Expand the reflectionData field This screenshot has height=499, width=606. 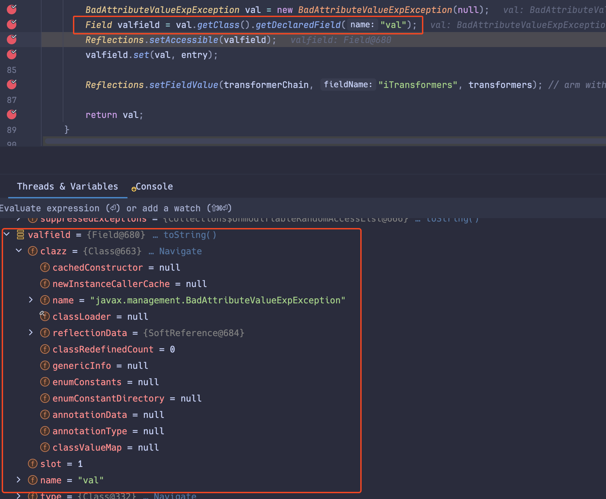[x=31, y=333]
